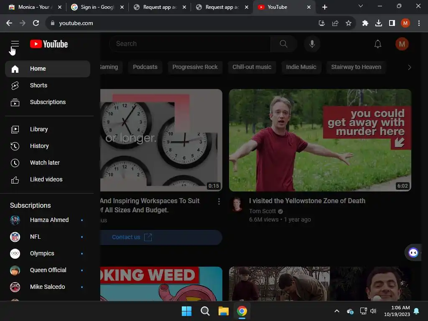Select the Indie Music filter chip

point(301,67)
